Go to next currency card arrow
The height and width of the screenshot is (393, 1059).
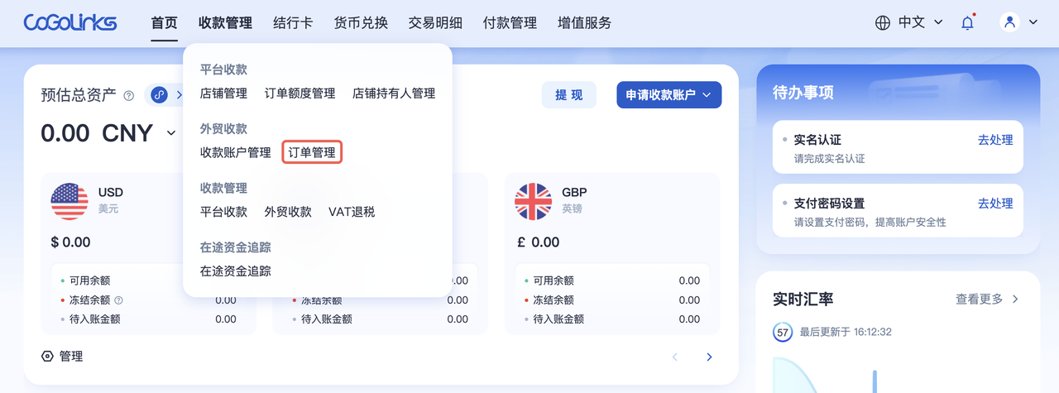(709, 357)
